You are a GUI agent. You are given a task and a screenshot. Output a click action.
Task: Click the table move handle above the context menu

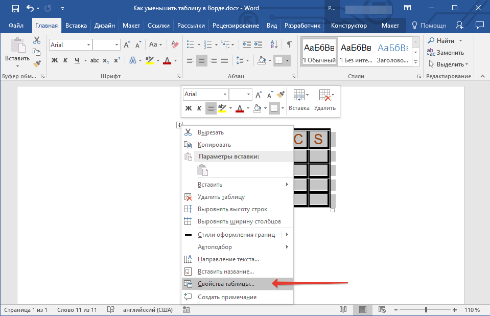[179, 125]
